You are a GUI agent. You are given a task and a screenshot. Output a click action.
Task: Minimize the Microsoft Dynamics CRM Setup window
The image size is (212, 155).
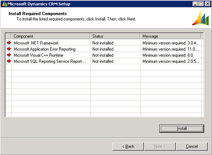[195, 4]
